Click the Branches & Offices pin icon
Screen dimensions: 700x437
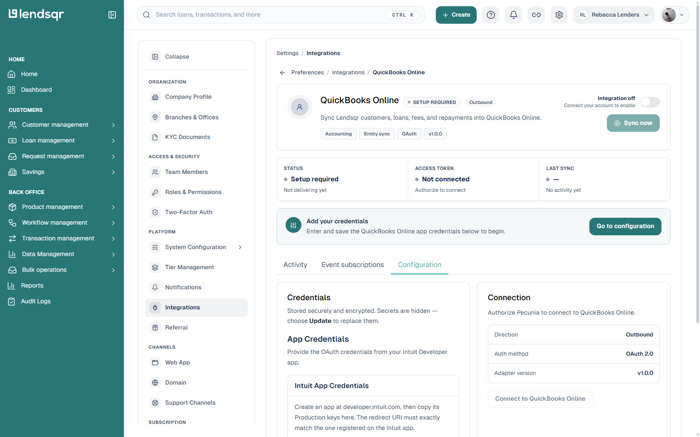pos(155,117)
